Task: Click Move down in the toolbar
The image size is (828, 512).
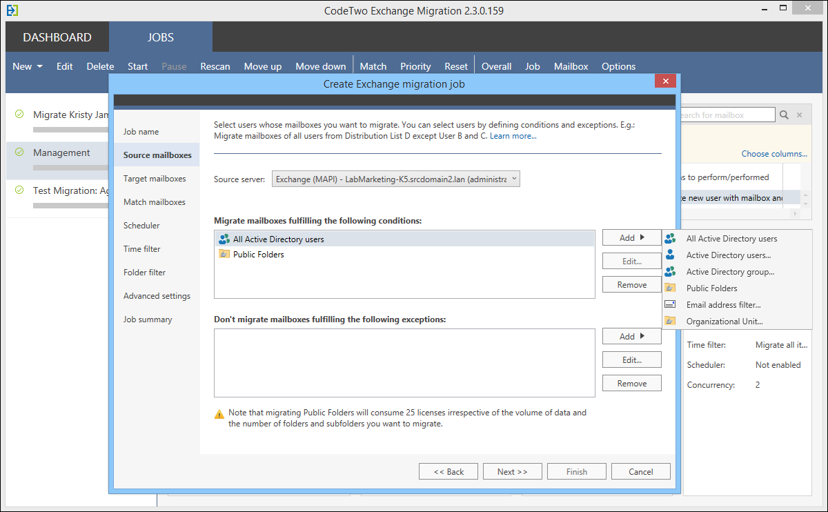Action: (321, 66)
